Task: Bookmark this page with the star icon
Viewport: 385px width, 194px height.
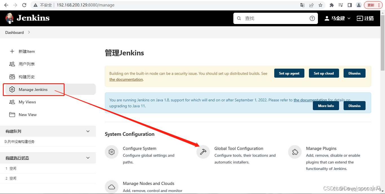Action: (320, 5)
